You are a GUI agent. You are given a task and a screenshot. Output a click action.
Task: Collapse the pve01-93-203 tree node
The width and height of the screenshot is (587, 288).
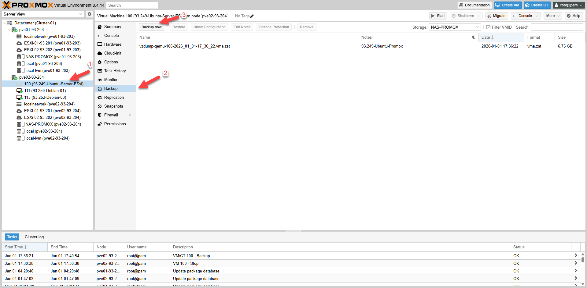(x=9, y=30)
